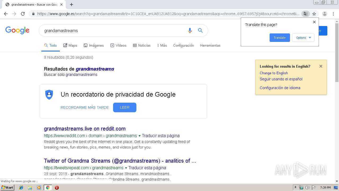This screenshot has width=339, height=191.
Task: Switch to the Imágenes tab
Action: pyautogui.click(x=94, y=45)
